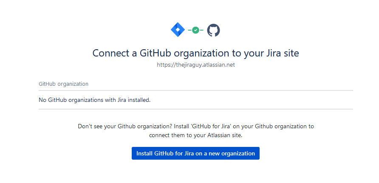The width and height of the screenshot is (379, 183).
Task: Click the GitHub Octocat logo
Action: coord(213,30)
